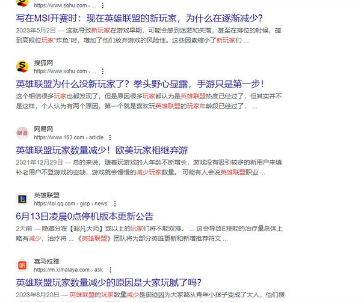Click the snippet beginning 2天前
Image resolution: width=361 pixels, height=302 pixels.
click(x=149, y=234)
